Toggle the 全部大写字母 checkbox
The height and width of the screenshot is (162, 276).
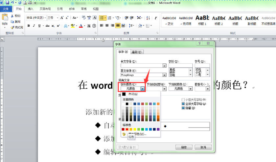(183, 104)
